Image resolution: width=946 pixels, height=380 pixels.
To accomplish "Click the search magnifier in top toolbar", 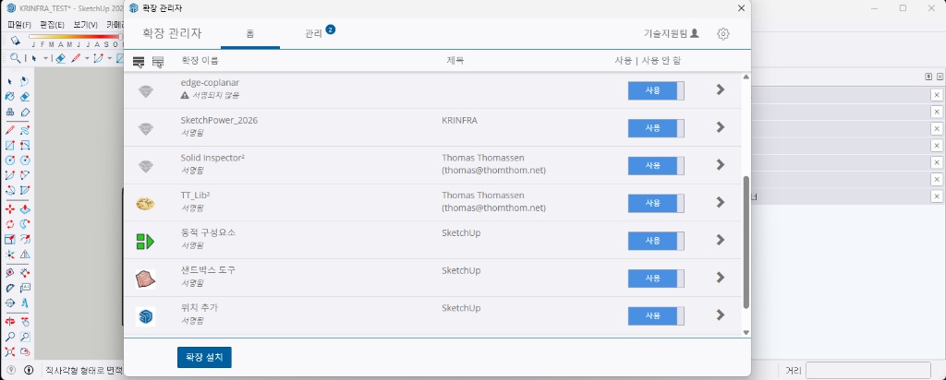I will [x=15, y=58].
